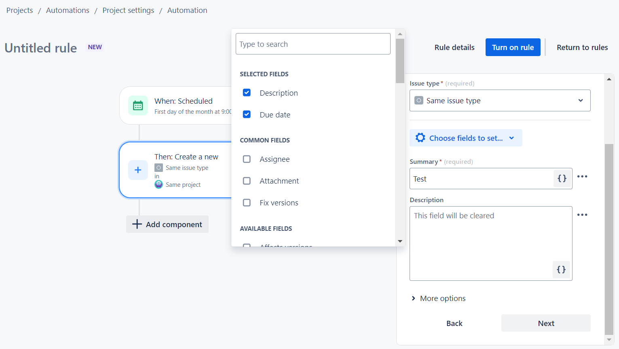Open the Same issue type dropdown
This screenshot has width=619, height=349.
(x=500, y=100)
